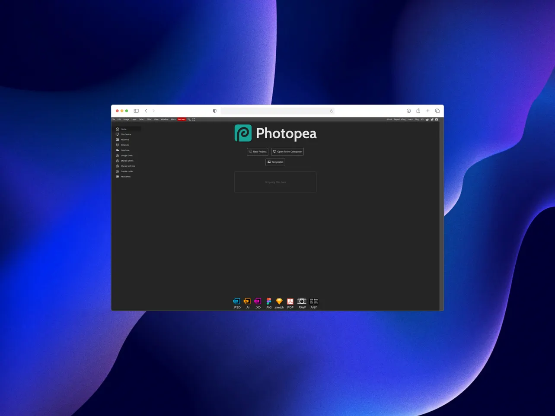Start a New Project
The width and height of the screenshot is (555, 416).
[257, 152]
